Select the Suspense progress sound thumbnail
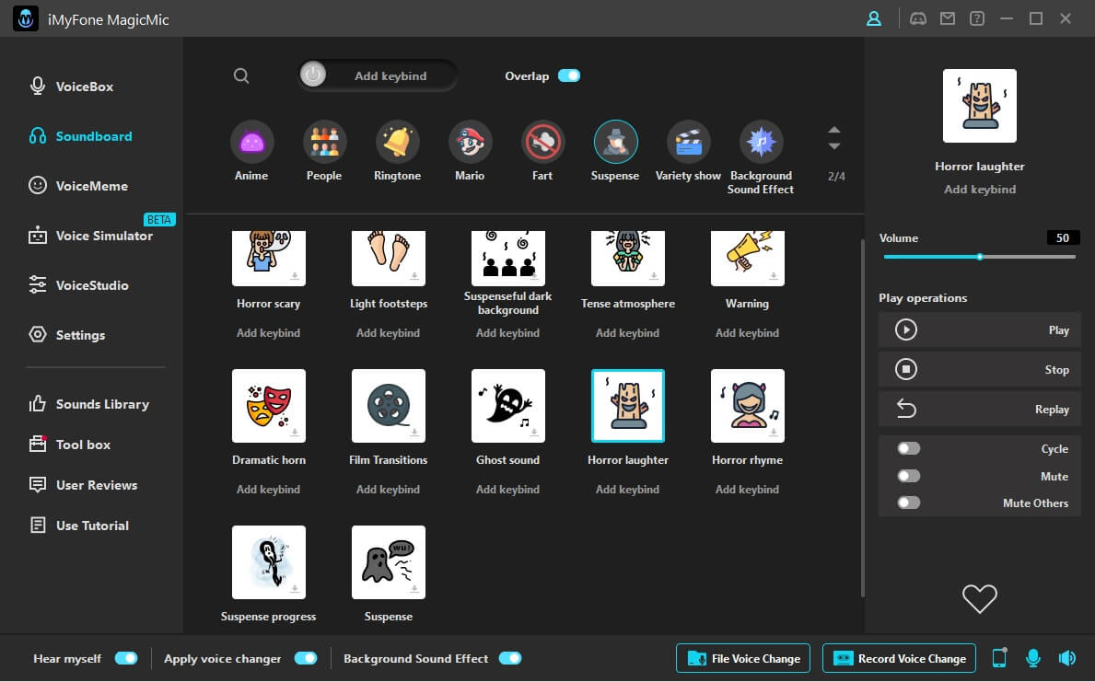 coord(269,562)
